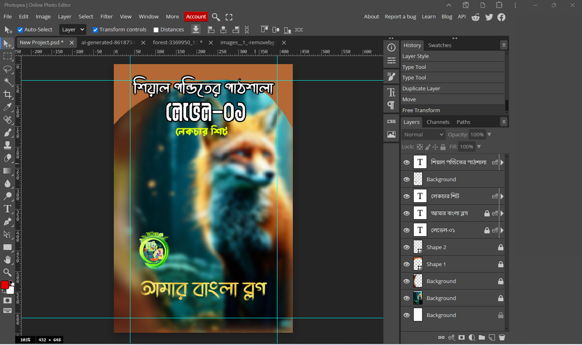
Task: Click the delete layer trash icon
Action: click(502, 338)
